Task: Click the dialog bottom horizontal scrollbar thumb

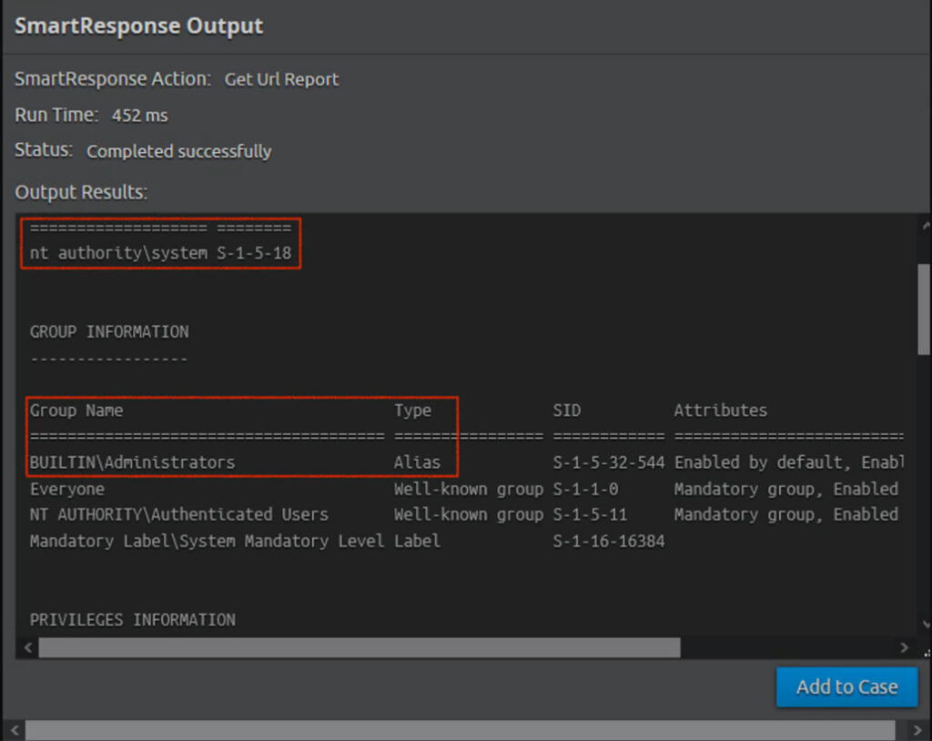Action: point(460,731)
